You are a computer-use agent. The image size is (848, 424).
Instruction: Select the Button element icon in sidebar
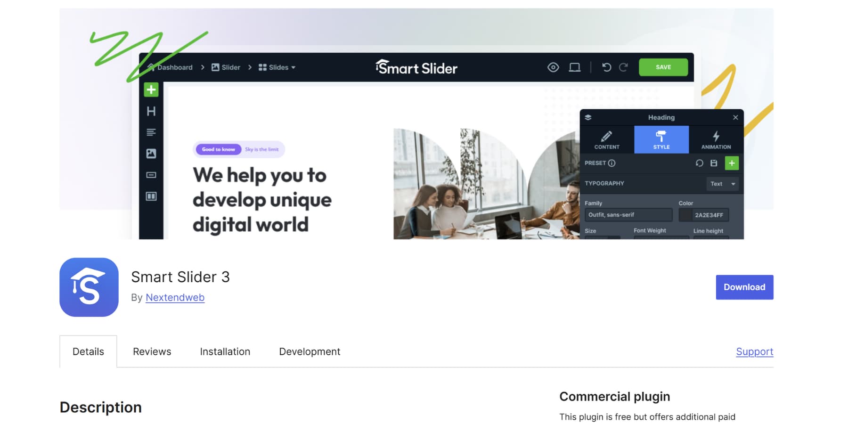click(151, 175)
